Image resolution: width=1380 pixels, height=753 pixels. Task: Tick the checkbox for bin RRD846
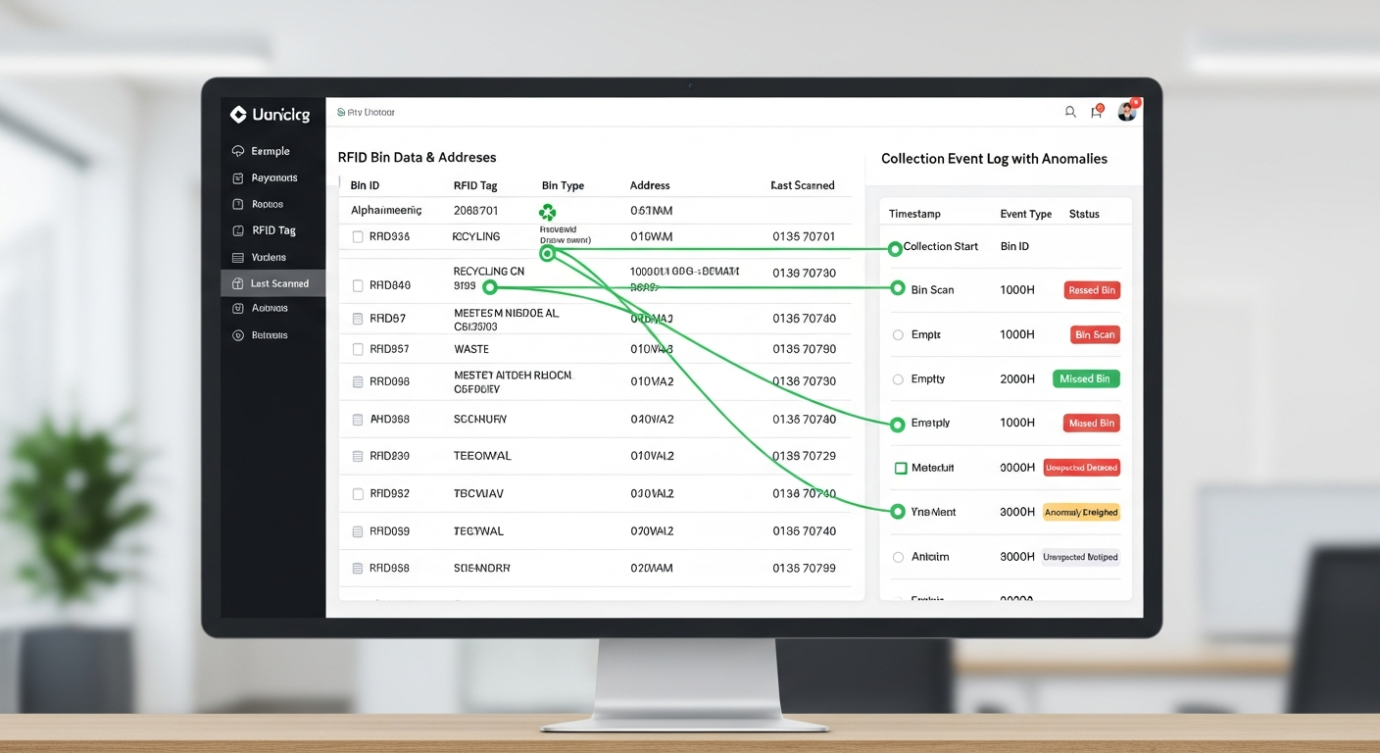click(358, 286)
